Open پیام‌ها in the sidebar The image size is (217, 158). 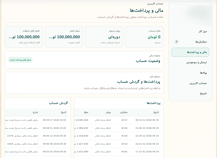[x=190, y=73]
